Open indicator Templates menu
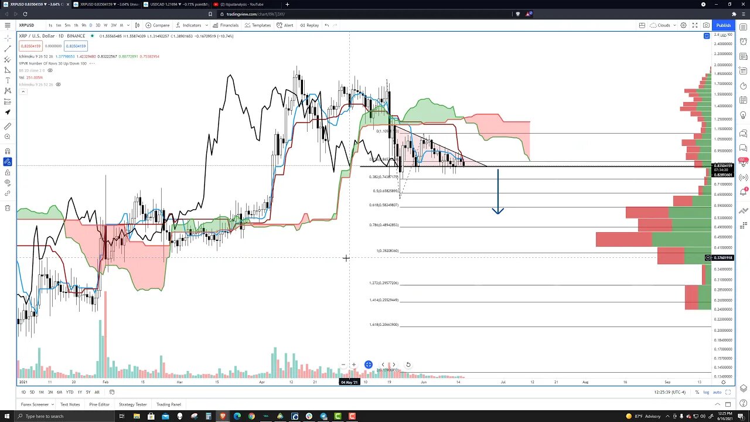Viewport: 750px width, 422px height. [258, 25]
